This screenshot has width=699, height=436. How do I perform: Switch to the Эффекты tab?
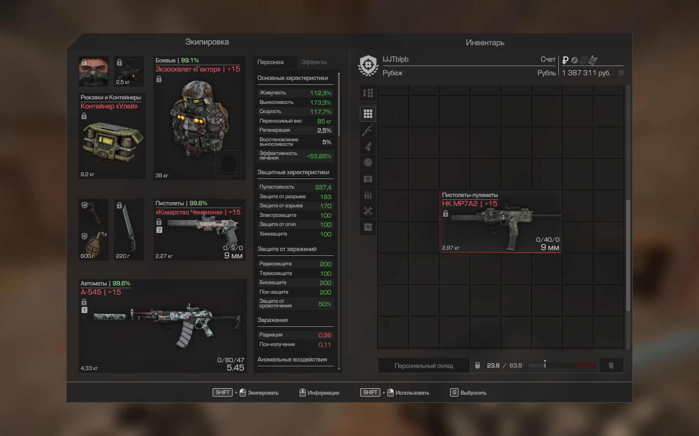[314, 62]
